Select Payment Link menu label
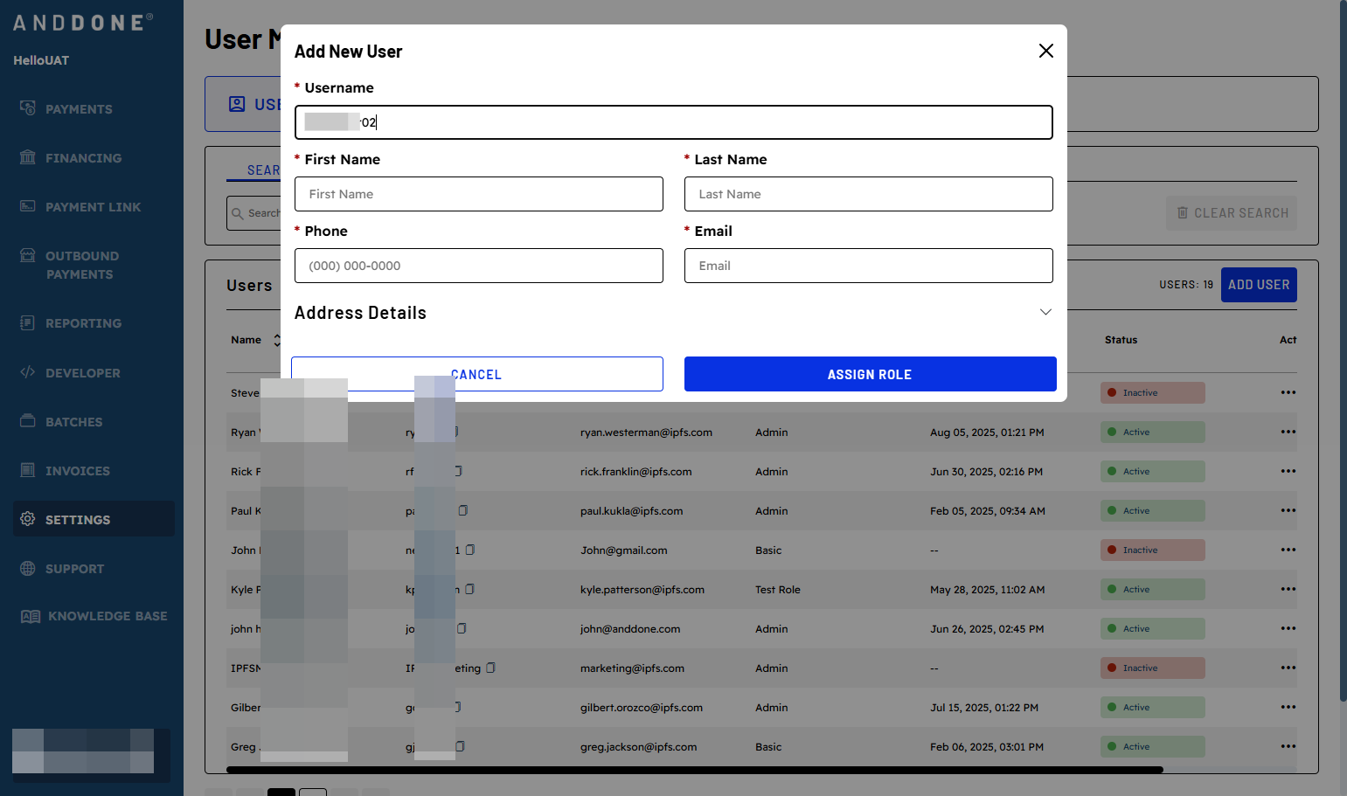Screen dimensions: 1347x796 93,207
